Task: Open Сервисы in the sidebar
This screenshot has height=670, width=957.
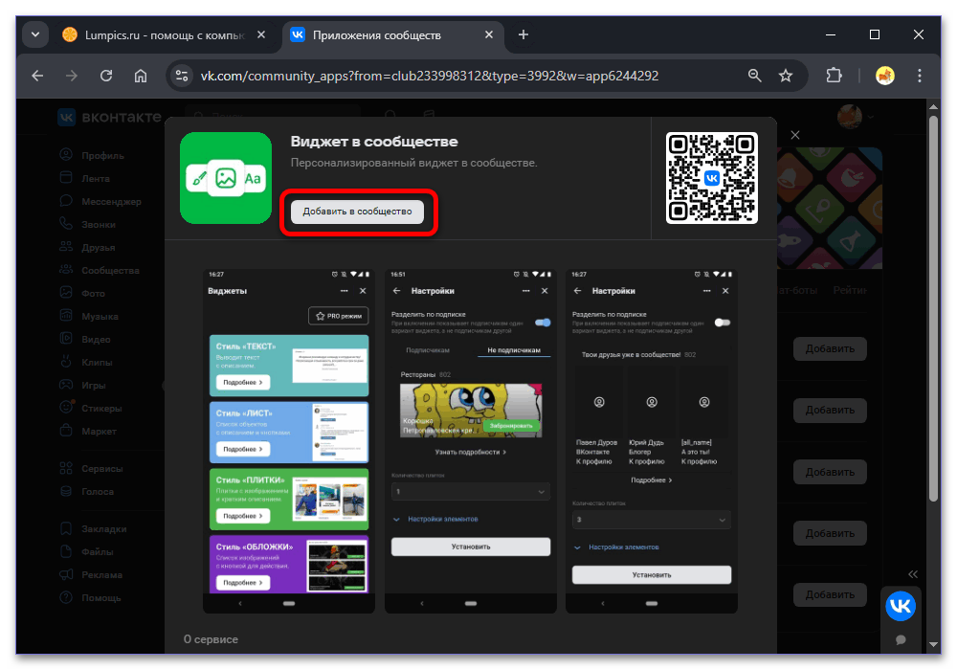Action: pos(91,469)
